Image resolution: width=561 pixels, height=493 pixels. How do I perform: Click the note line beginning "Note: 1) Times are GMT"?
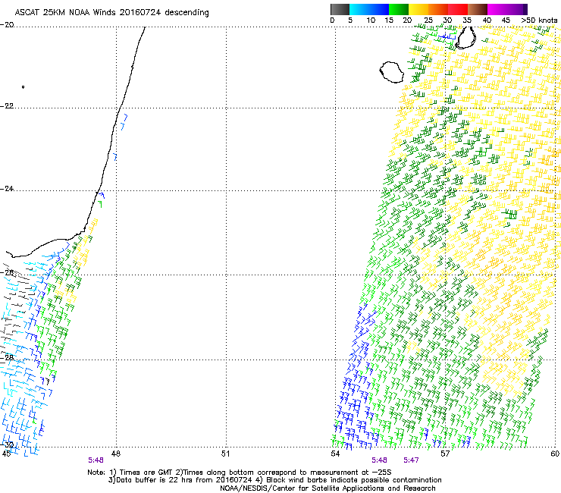[x=240, y=473]
